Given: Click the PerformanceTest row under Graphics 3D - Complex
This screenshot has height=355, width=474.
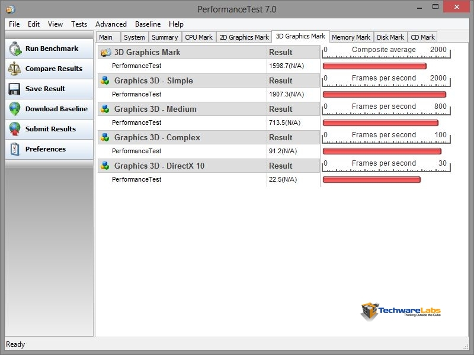Looking at the screenshot, I should click(182, 151).
